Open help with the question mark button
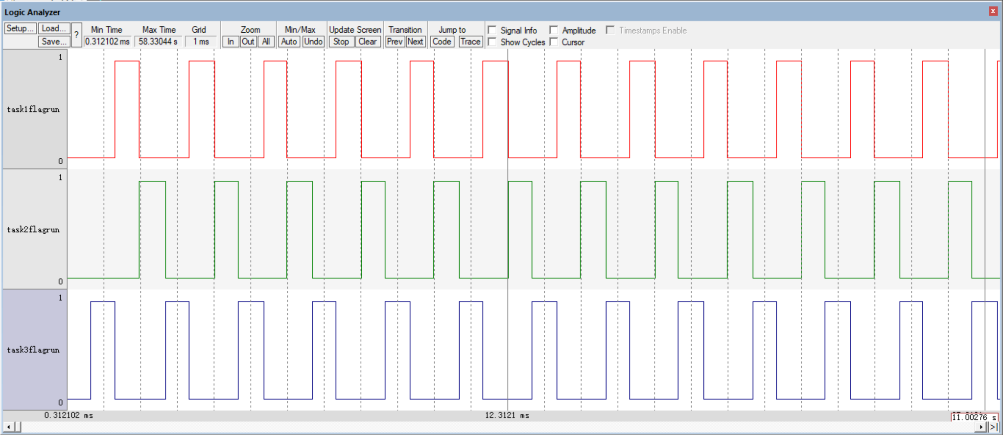Image resolution: width=1003 pixels, height=435 pixels. tap(76, 35)
